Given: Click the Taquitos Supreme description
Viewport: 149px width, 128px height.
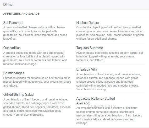Looking at the screenshot, I should [x=109, y=56].
